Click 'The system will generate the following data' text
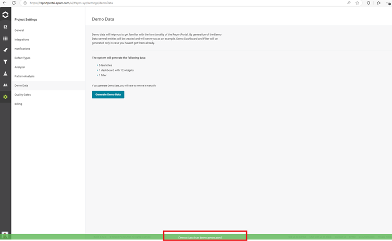Screen dimensions: 392x241 pos(119,58)
